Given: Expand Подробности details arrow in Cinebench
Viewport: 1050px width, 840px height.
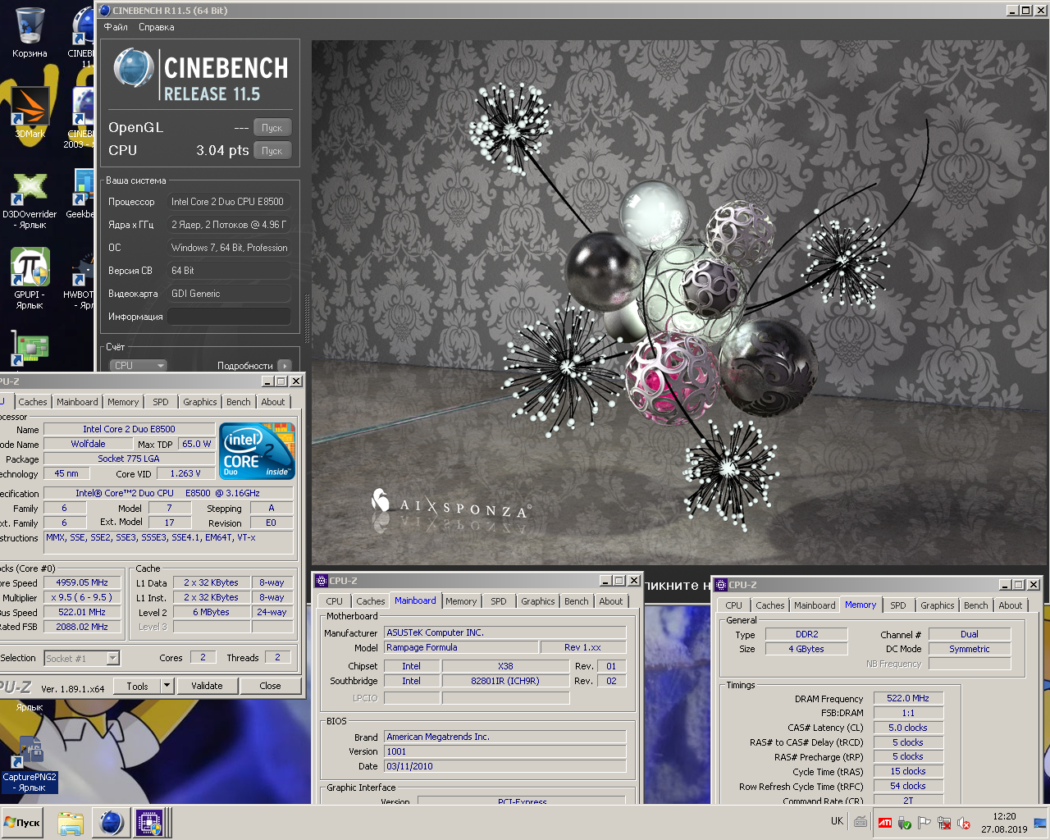Looking at the screenshot, I should 285,366.
